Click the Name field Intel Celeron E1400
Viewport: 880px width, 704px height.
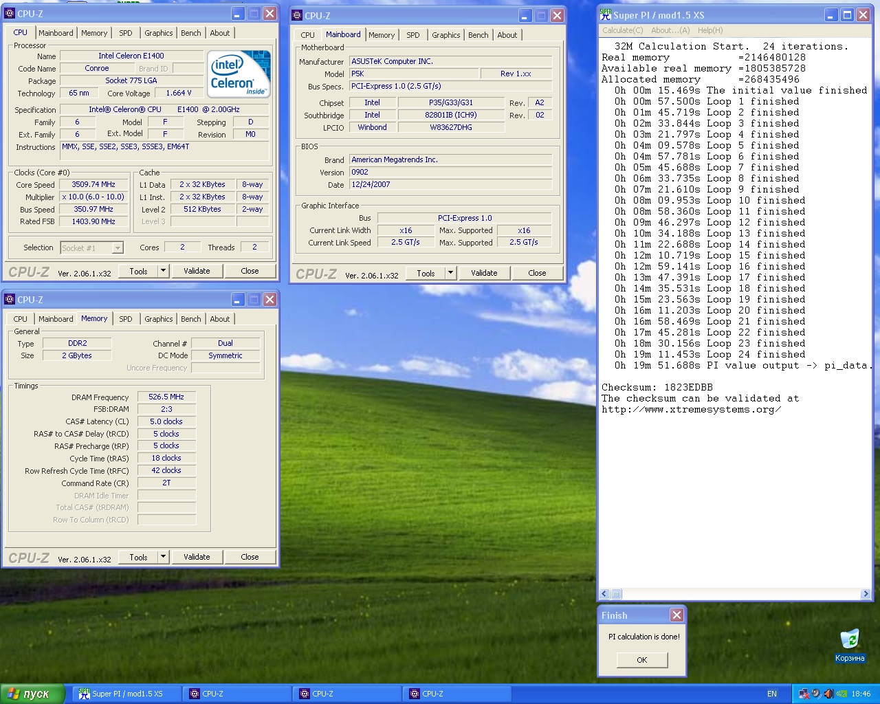point(131,56)
